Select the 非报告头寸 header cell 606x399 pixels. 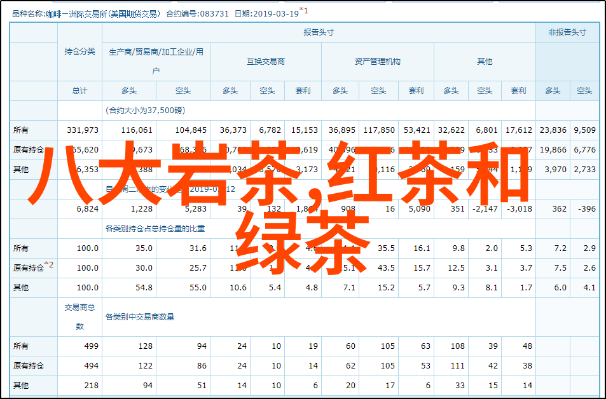[x=567, y=32]
